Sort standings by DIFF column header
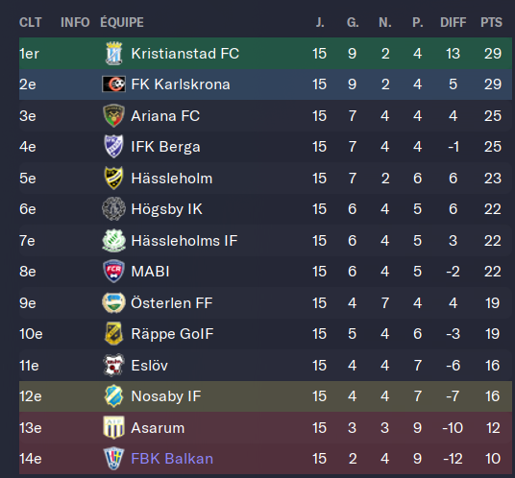The image size is (515, 478). pos(453,22)
